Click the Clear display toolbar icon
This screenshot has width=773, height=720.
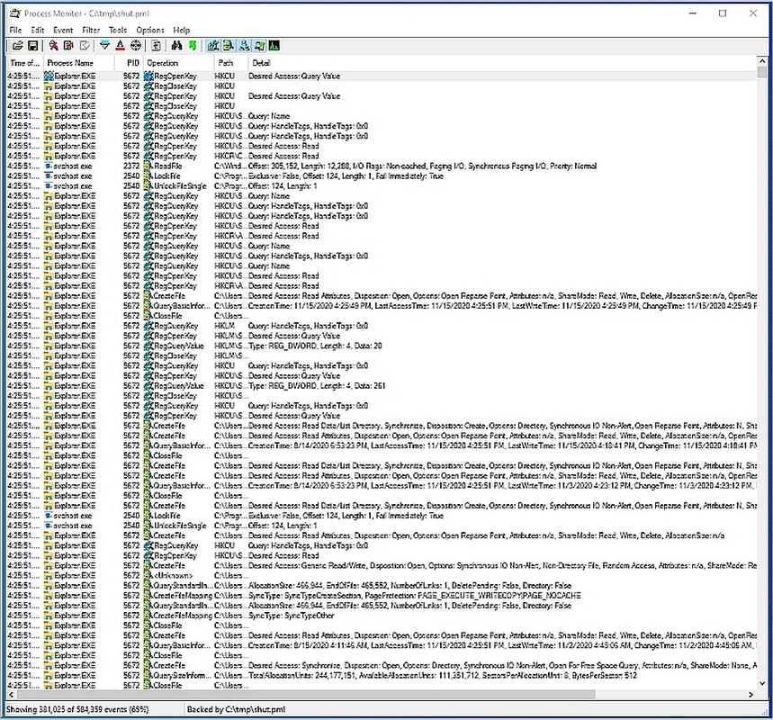coord(85,46)
